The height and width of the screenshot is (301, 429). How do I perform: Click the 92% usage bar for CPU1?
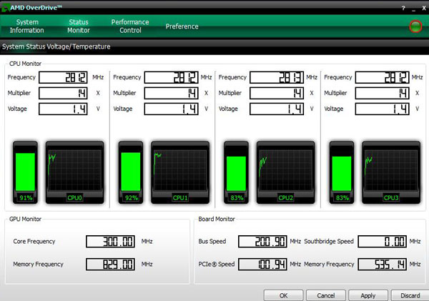131,172
